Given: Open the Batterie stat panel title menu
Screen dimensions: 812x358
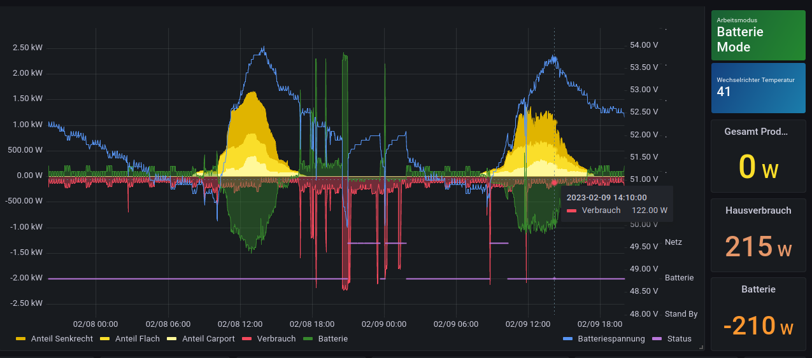Looking at the screenshot, I should coord(758,289).
